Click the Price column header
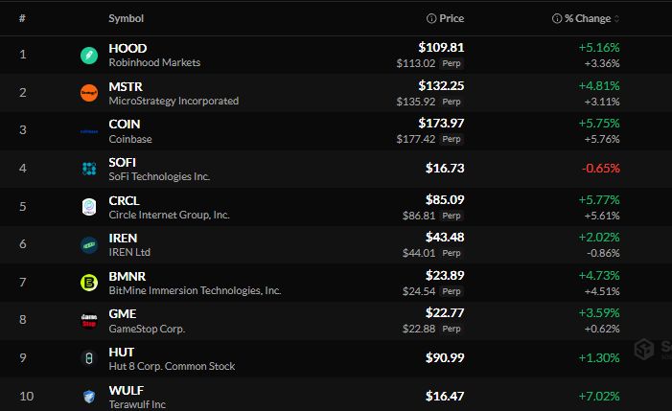The width and height of the screenshot is (672, 411). click(452, 18)
